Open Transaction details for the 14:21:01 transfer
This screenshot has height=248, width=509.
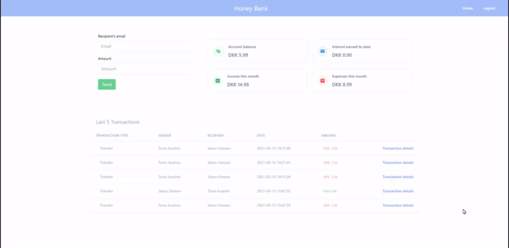pos(398,163)
